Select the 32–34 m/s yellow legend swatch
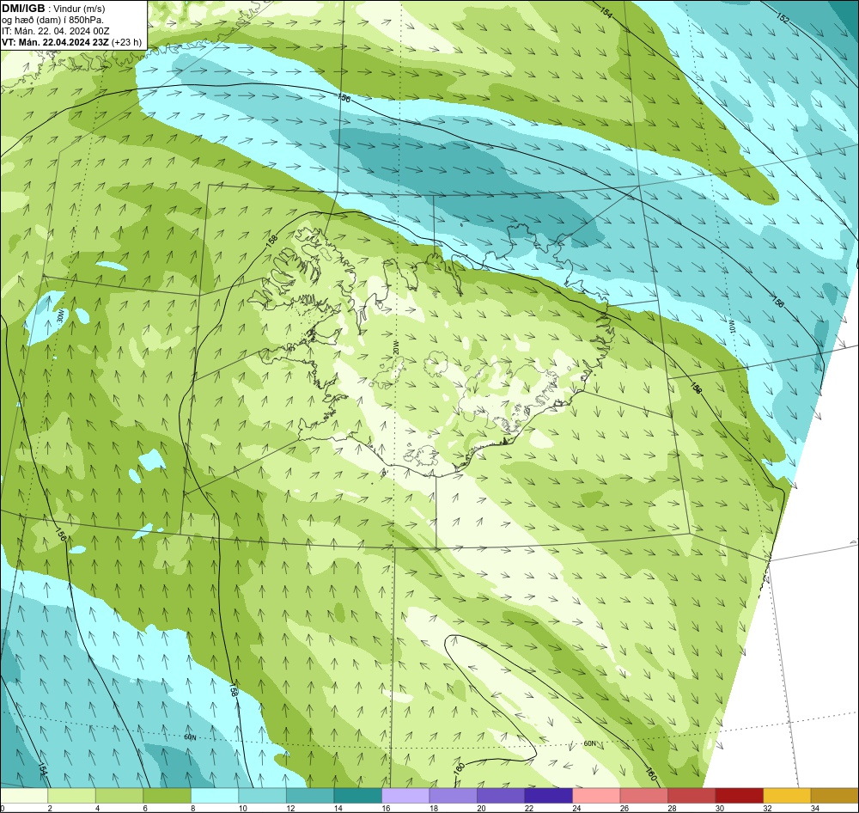 click(x=787, y=796)
